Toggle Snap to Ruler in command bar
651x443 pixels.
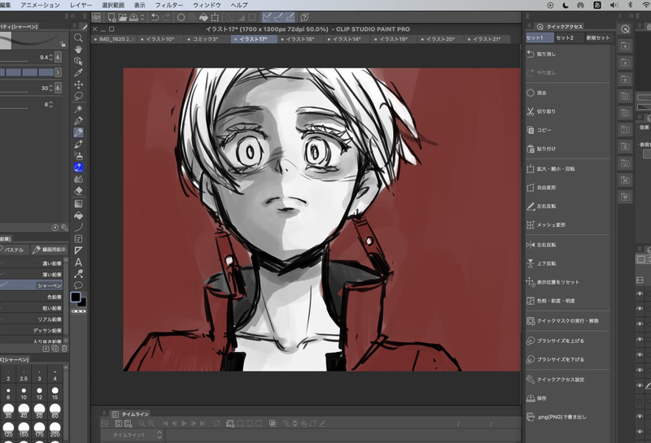pyautogui.click(x=268, y=17)
